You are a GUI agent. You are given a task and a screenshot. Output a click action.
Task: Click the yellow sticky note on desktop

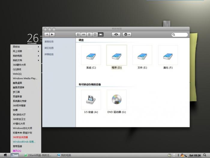point(193,67)
